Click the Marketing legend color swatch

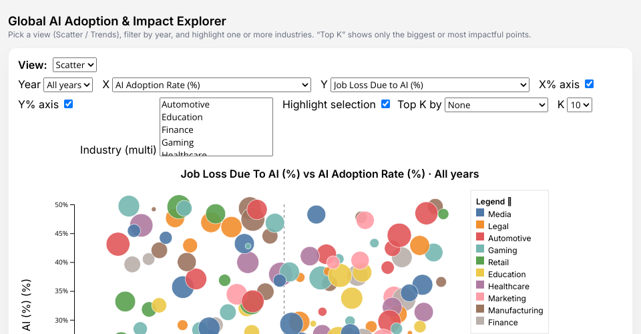480,298
